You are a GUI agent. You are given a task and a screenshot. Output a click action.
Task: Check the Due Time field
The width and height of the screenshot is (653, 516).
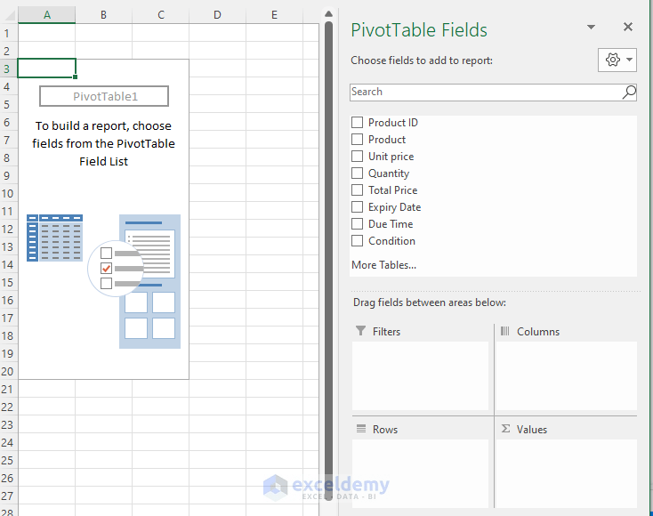(x=357, y=223)
